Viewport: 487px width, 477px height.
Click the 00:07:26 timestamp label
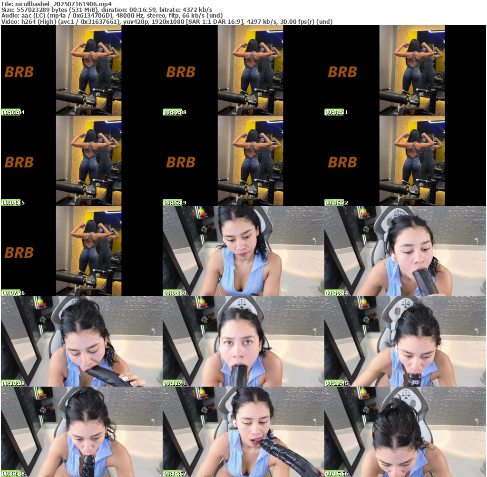point(13,293)
